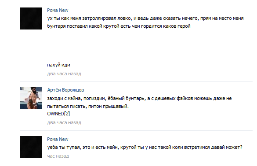Click the short reply line ending with "иди"
This screenshot has width=257, height=166.
point(59,65)
